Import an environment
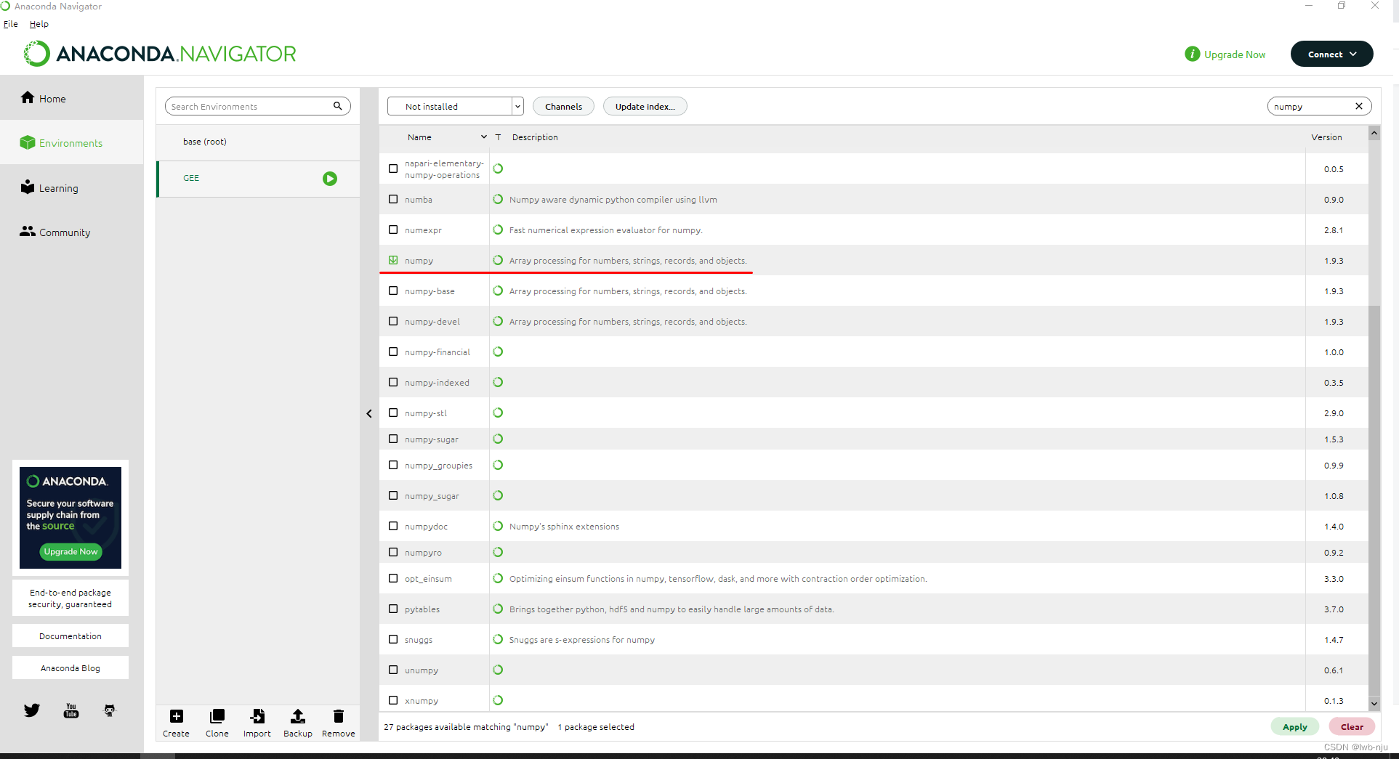This screenshot has width=1399, height=759. 257,723
